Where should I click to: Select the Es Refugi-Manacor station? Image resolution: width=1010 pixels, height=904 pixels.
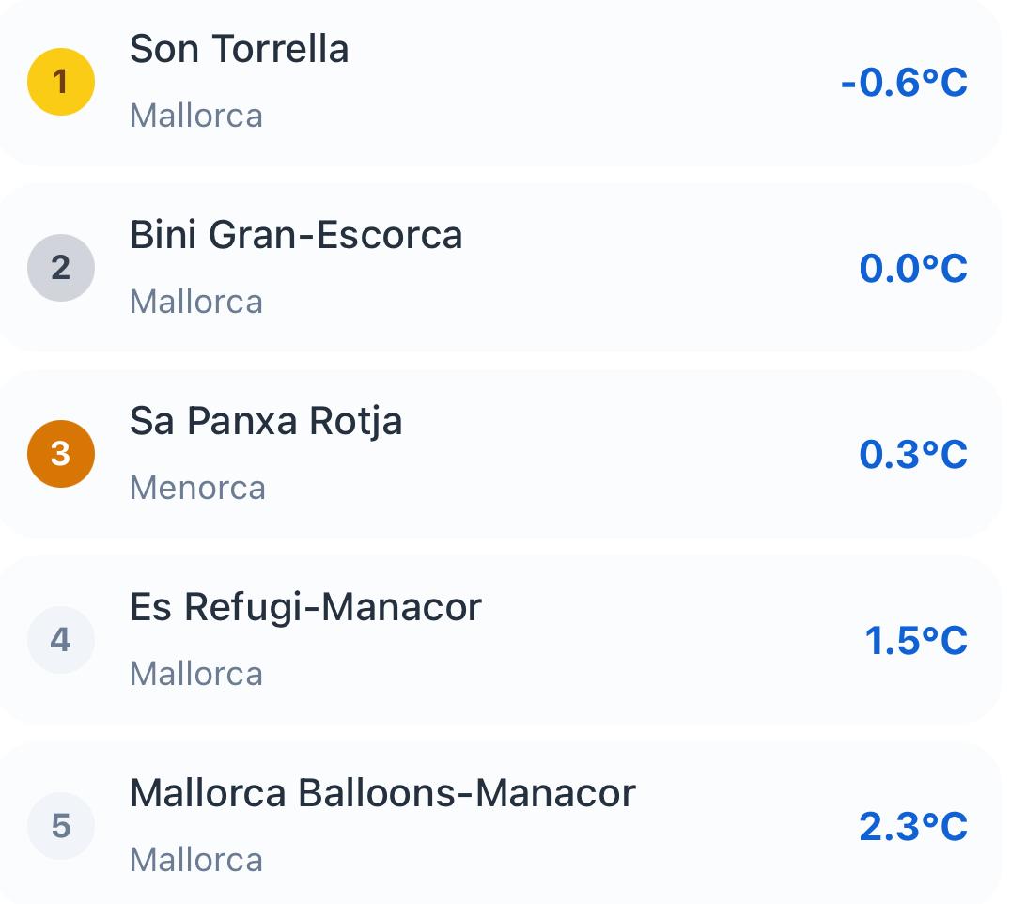(305, 607)
